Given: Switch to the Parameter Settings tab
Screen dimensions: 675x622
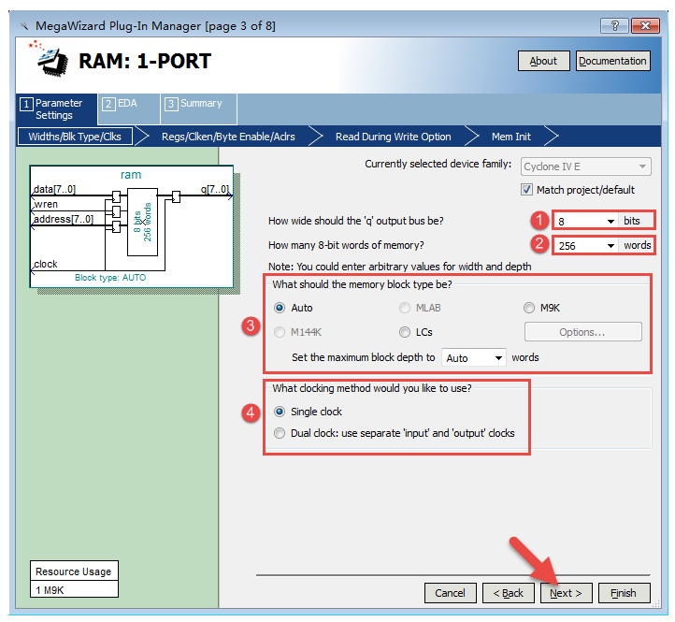Looking at the screenshot, I should [56, 109].
